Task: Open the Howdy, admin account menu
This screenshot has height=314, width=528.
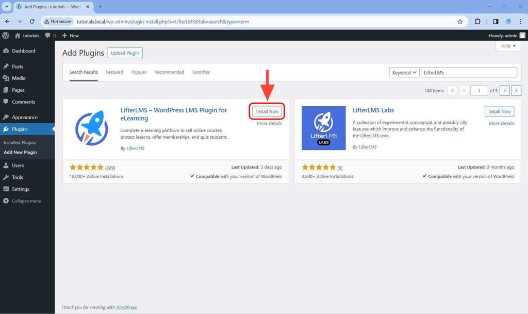Action: tap(503, 35)
